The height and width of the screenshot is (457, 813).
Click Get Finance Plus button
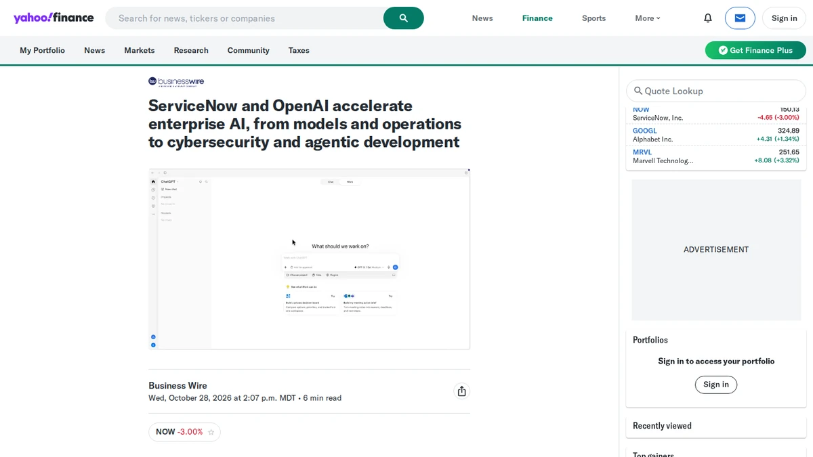click(x=755, y=50)
